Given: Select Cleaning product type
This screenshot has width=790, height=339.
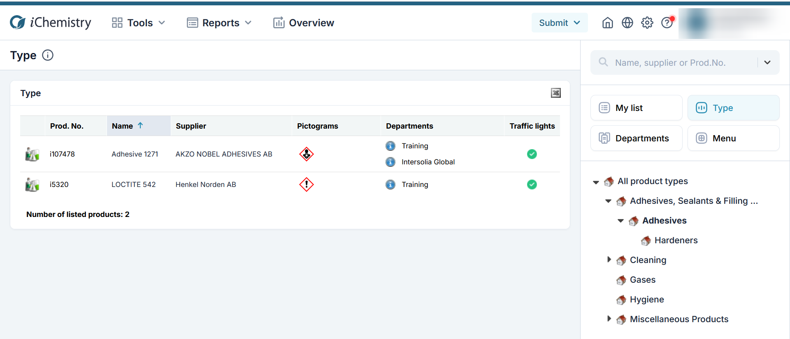Looking at the screenshot, I should [648, 260].
